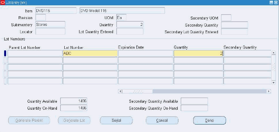Select the Locator field

(x=51, y=31)
